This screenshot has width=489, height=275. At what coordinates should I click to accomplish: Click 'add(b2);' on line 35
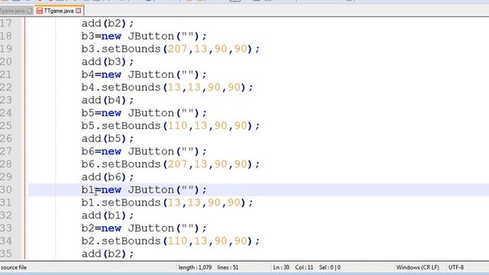[x=107, y=254]
